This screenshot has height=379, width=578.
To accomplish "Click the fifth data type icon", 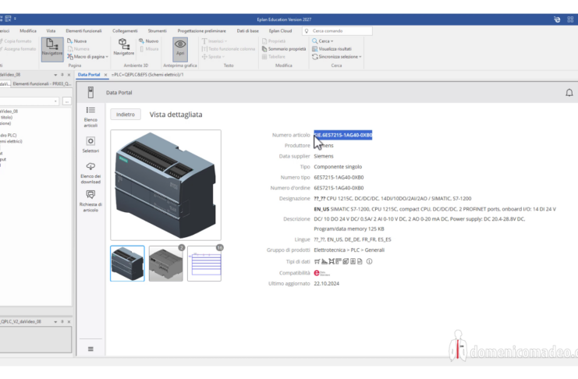I will point(346,261).
